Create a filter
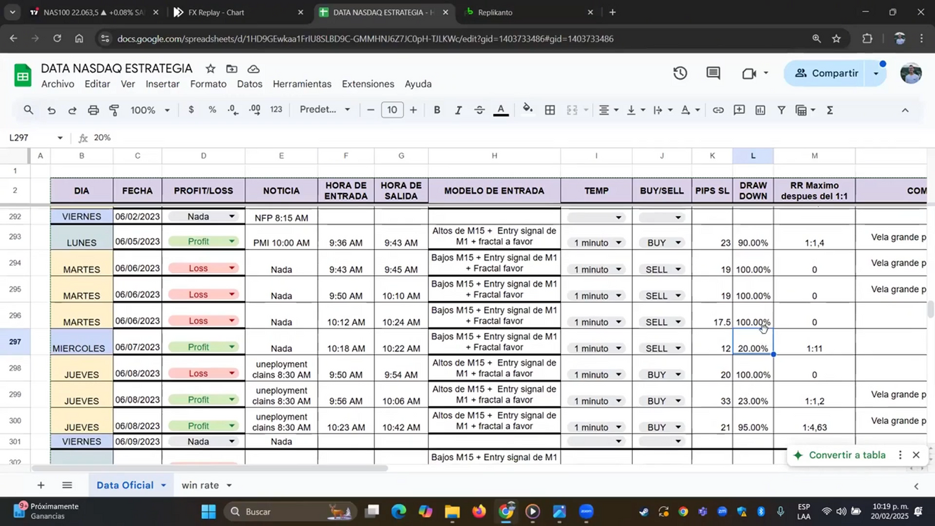Screen dimensions: 935x526 point(780,110)
